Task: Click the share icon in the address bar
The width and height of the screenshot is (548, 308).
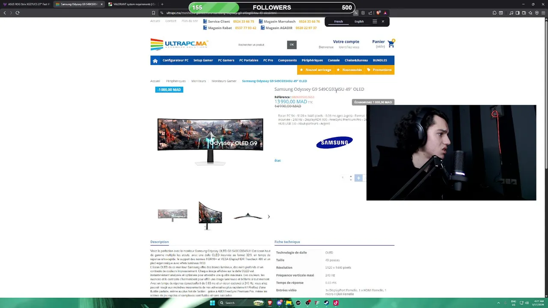Action: 370,13
